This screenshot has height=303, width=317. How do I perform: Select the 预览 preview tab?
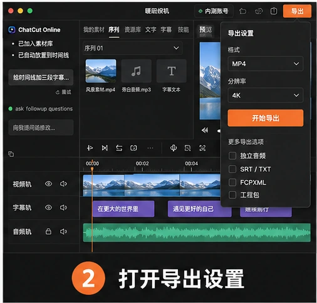(205, 30)
